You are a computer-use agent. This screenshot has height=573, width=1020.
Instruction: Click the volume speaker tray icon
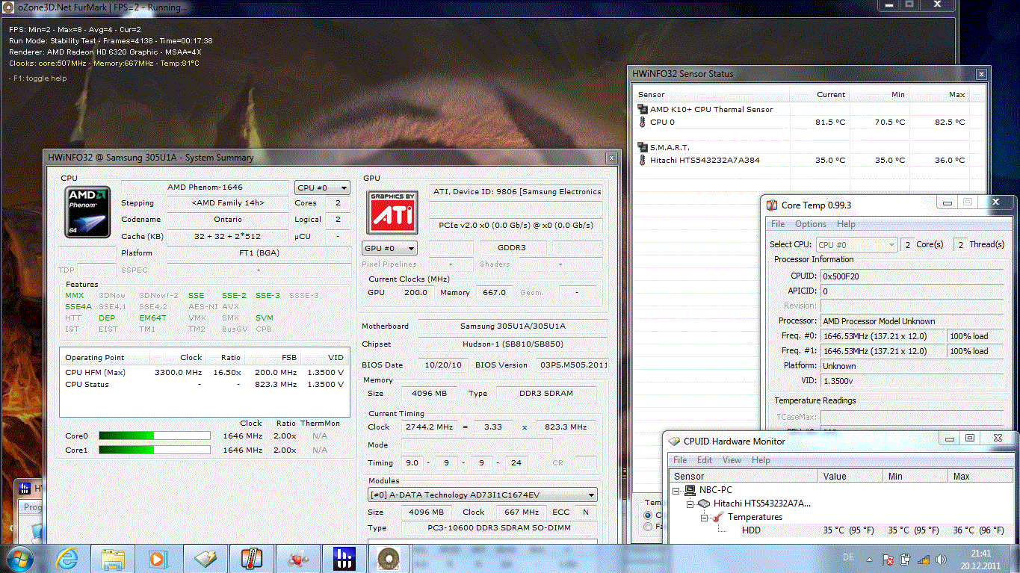[939, 559]
